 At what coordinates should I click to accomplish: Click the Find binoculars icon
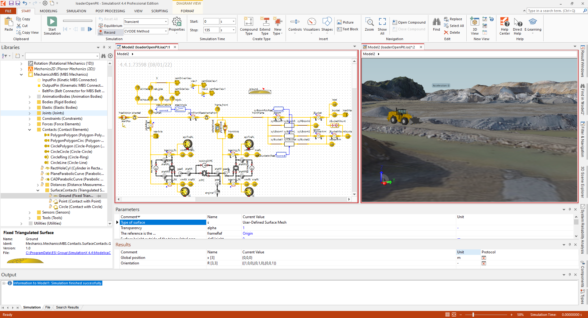(x=436, y=22)
